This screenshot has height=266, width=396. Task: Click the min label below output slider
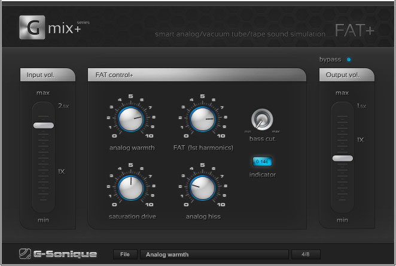click(x=342, y=221)
